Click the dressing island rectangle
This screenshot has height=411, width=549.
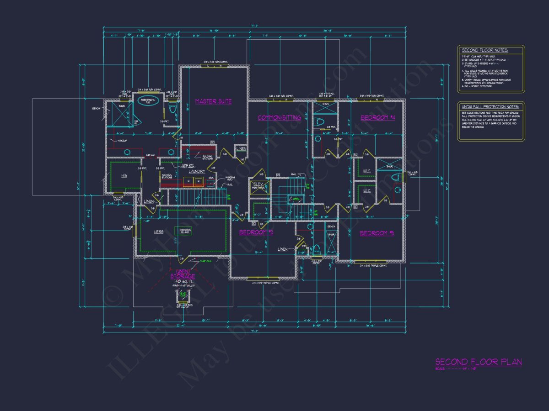[185, 231]
